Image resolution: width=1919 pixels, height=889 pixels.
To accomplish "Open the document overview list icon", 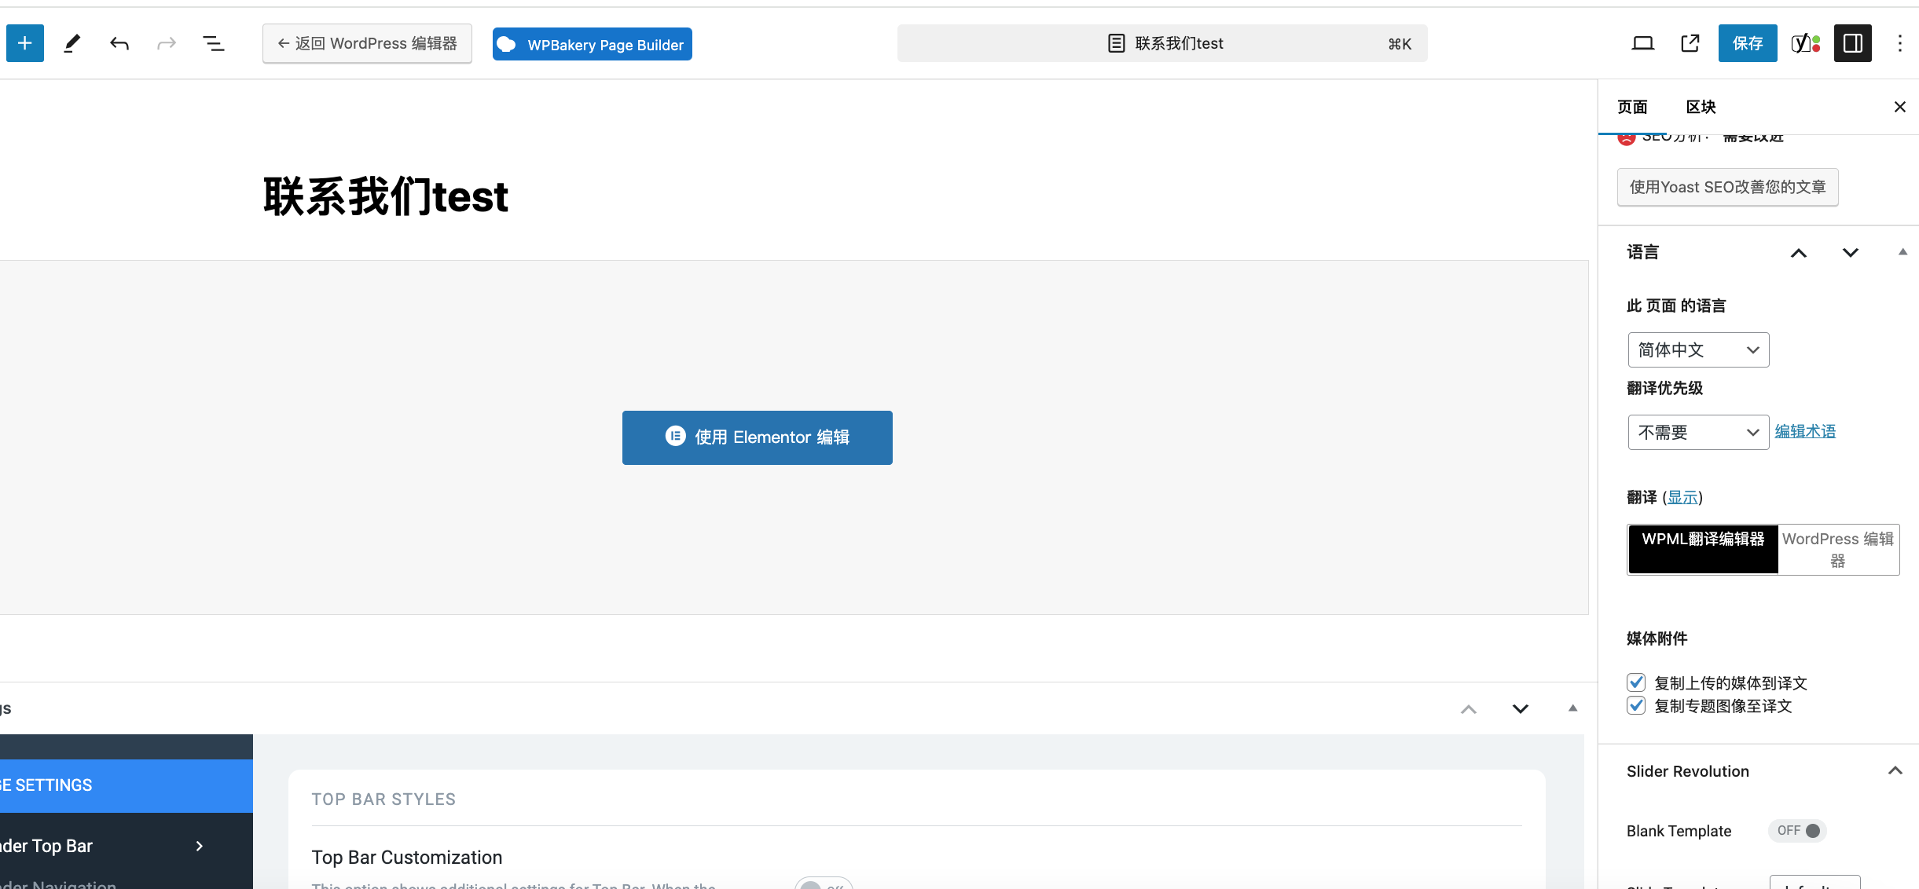I will 214,43.
